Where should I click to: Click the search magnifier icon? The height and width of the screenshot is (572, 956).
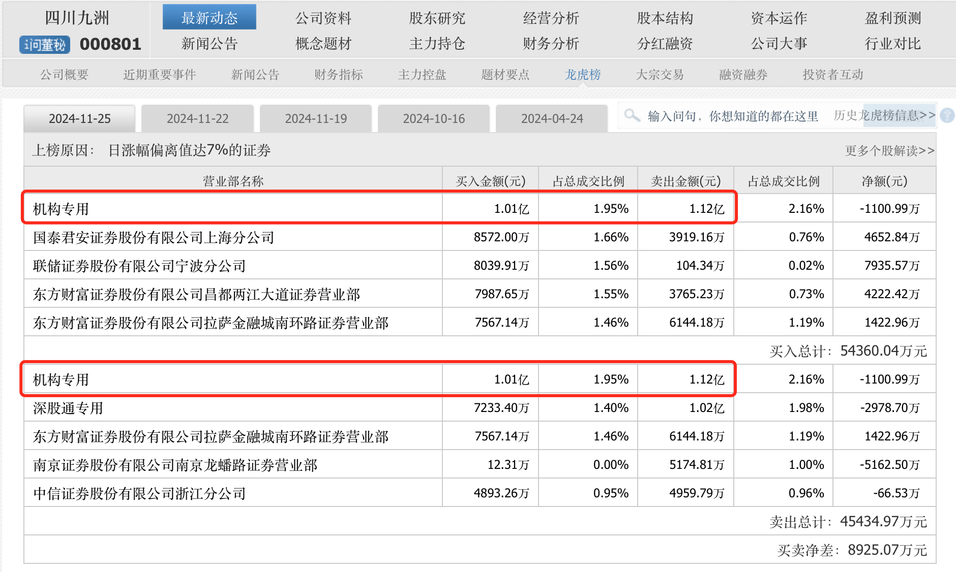coord(632,115)
